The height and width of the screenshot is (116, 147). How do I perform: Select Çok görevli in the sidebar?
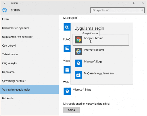[29, 46]
